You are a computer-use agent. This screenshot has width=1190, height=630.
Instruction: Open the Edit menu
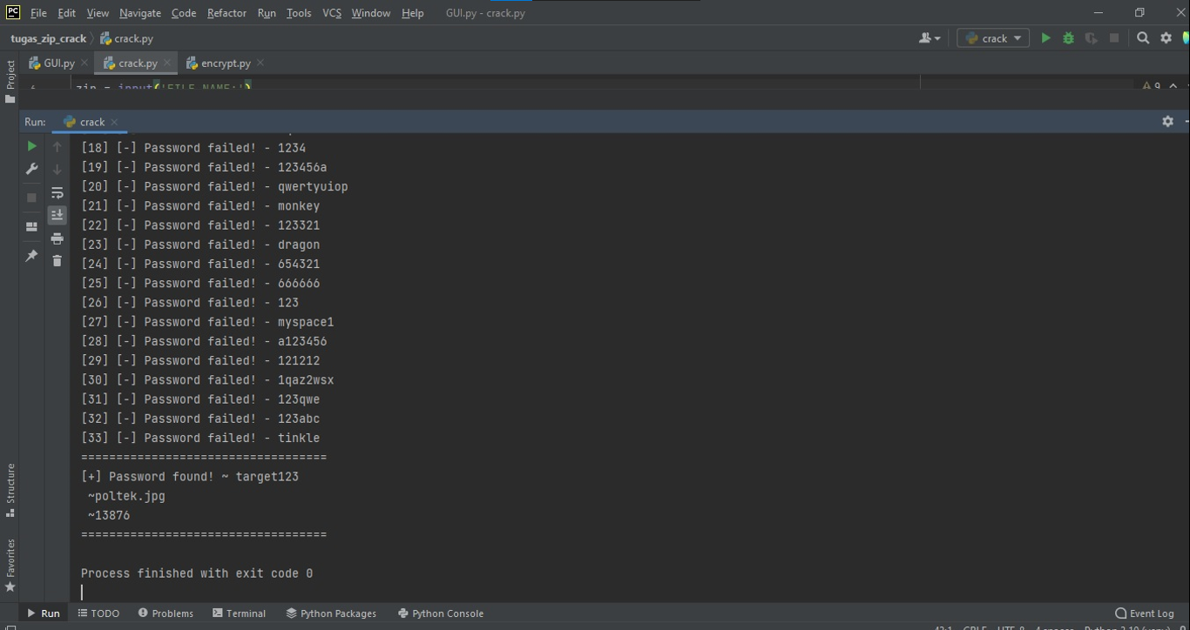67,13
